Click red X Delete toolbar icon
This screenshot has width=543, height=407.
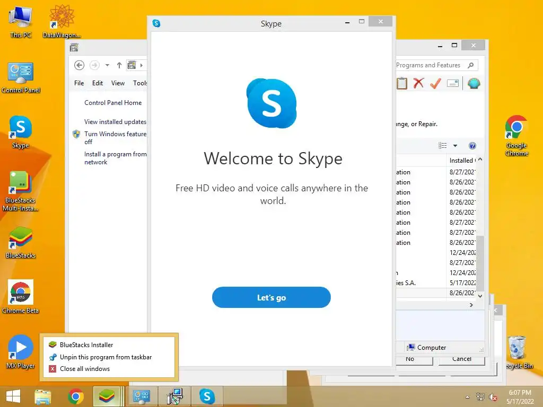tap(419, 83)
